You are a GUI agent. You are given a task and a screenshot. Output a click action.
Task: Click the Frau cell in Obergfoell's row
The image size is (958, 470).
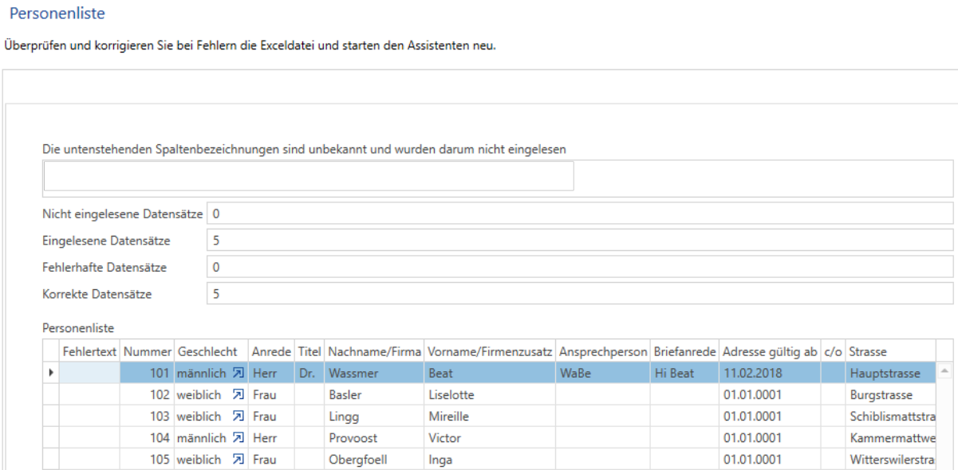pyautogui.click(x=272, y=460)
